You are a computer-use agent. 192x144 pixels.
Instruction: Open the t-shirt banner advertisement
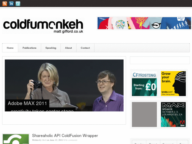144,23
